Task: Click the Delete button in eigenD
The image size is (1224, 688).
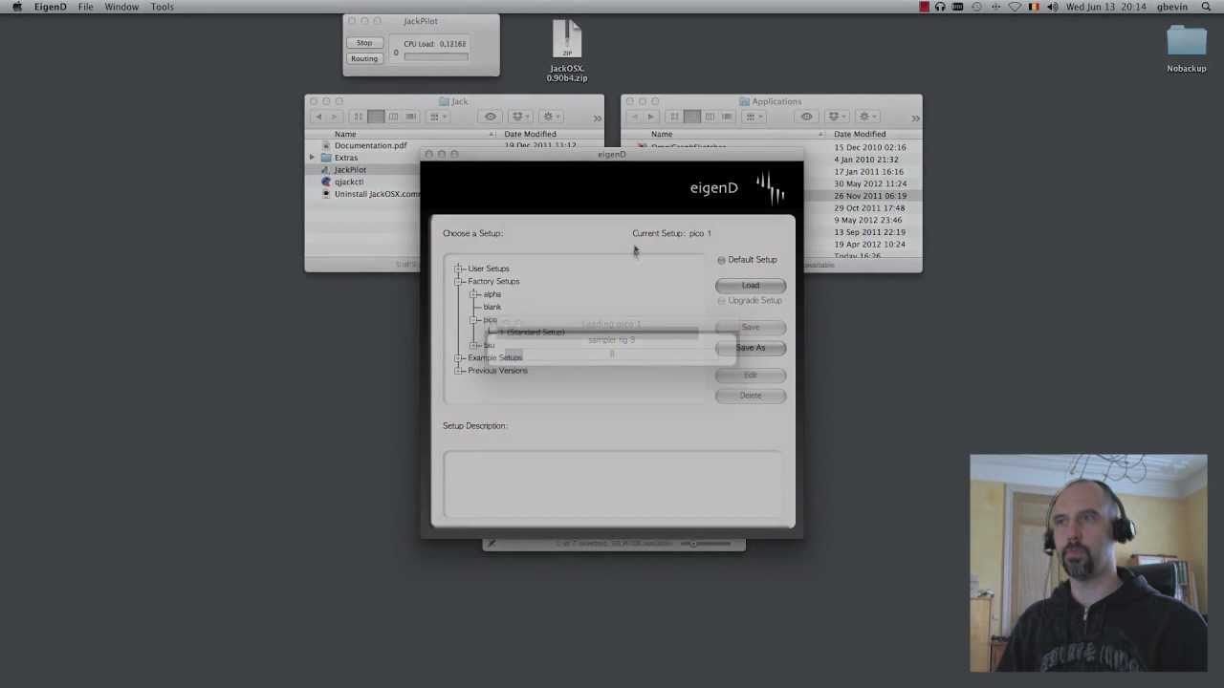Action: pyautogui.click(x=751, y=396)
